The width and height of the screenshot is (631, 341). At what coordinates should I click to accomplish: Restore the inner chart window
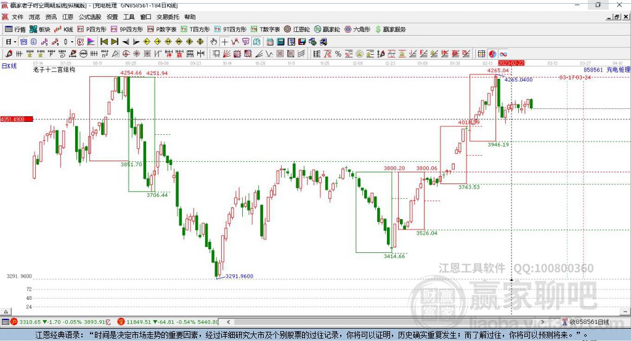[x=617, y=17]
